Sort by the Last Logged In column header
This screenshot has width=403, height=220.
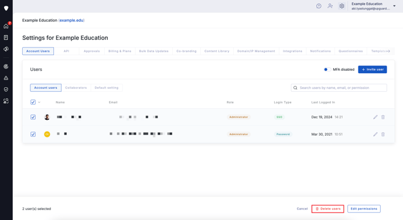click(x=323, y=102)
